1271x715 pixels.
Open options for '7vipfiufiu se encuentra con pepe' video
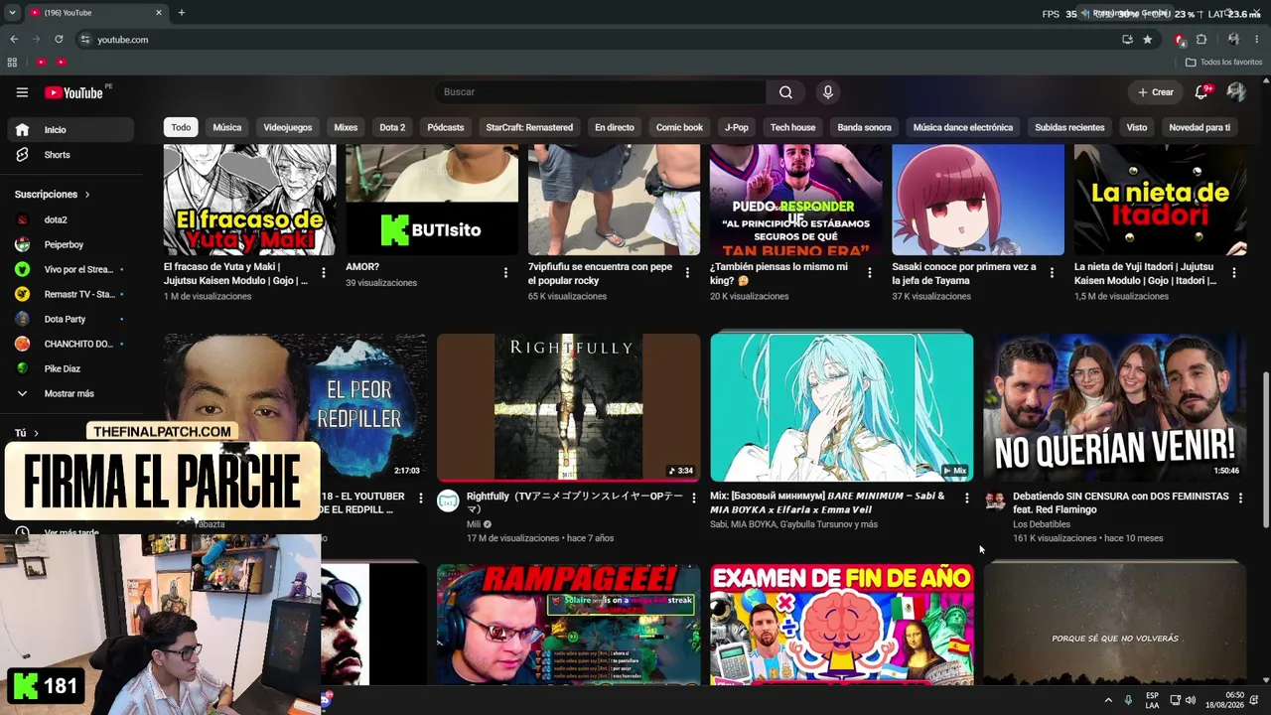pos(688,272)
